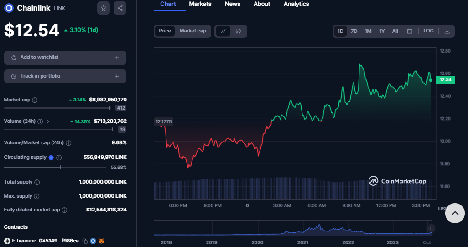The width and height of the screenshot is (468, 247).
Task: Click the MetaMask fox icon
Action: 101,241
